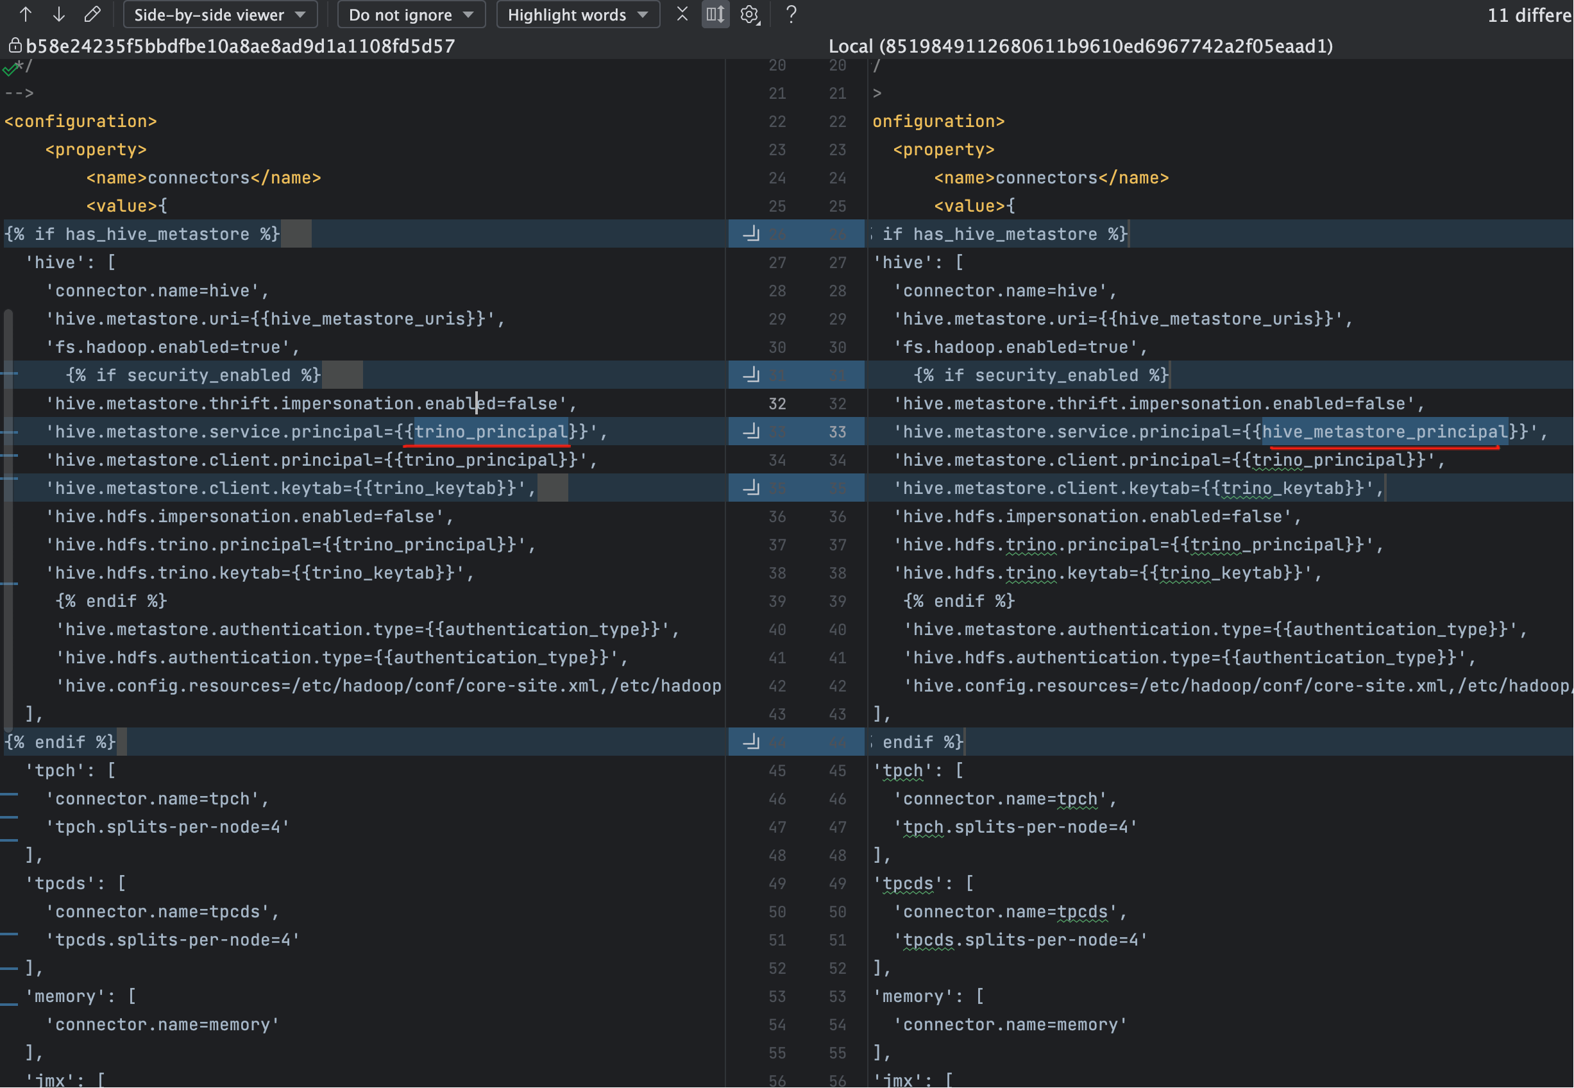Click revision hash b58e24235f title

coord(240,46)
